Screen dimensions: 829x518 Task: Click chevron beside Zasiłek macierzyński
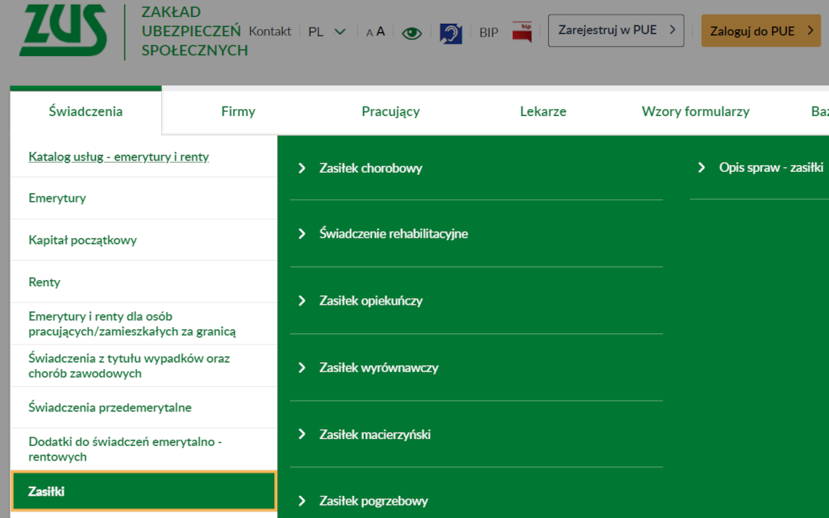[302, 434]
